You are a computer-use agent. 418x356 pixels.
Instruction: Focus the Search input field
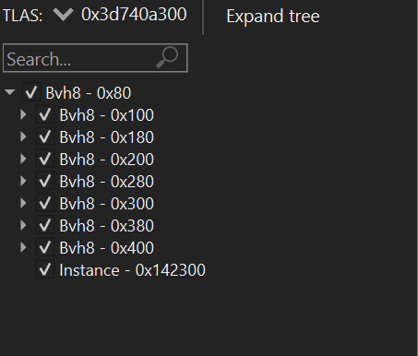tap(95, 58)
